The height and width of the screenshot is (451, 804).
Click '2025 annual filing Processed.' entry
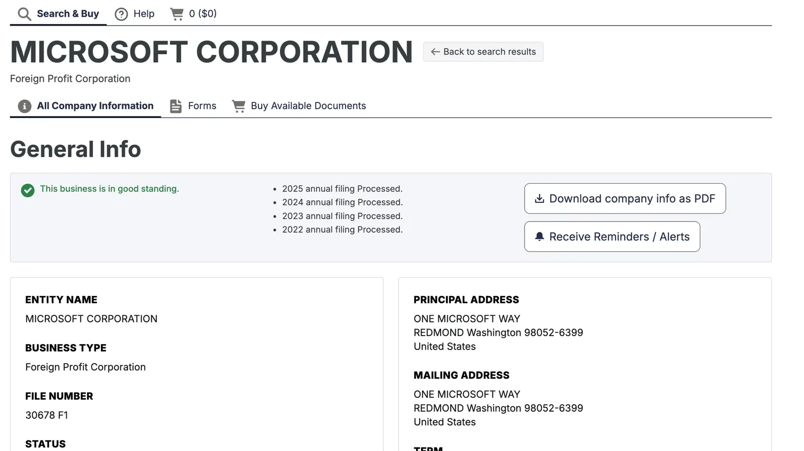(342, 189)
